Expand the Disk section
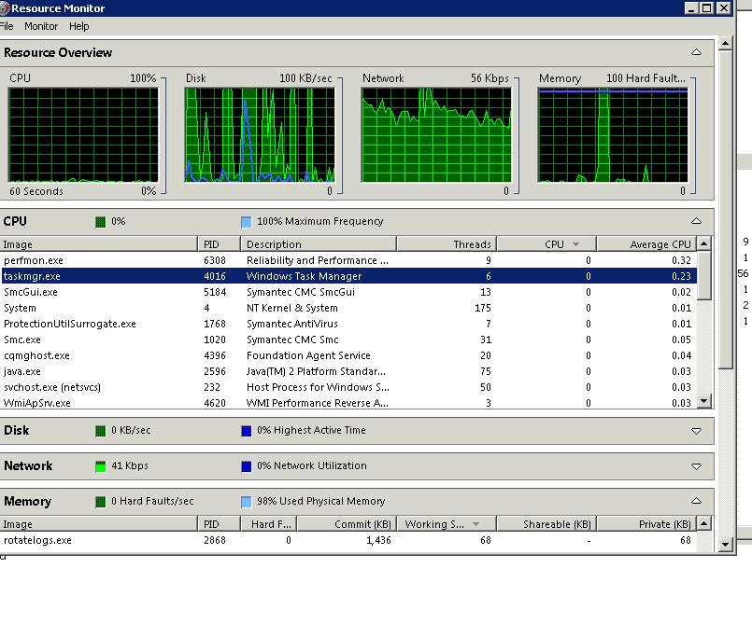Screen dimensions: 752x624 (696, 431)
